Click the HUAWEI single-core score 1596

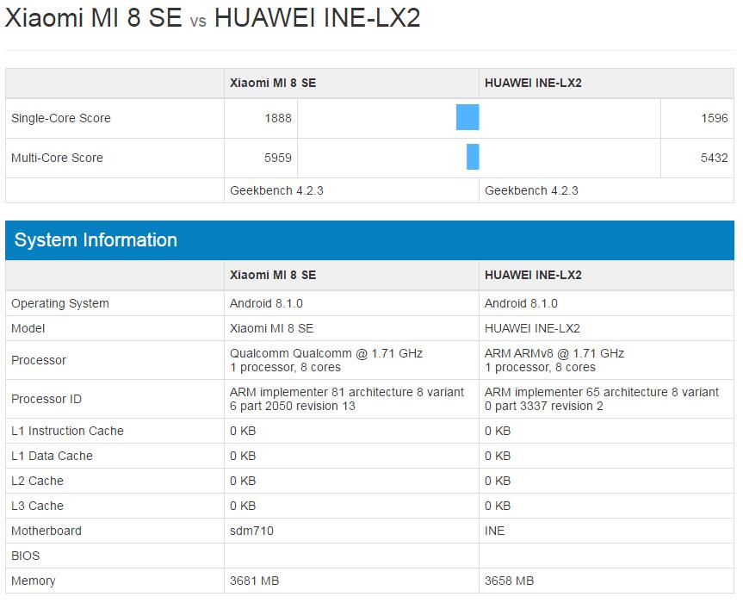(x=715, y=118)
